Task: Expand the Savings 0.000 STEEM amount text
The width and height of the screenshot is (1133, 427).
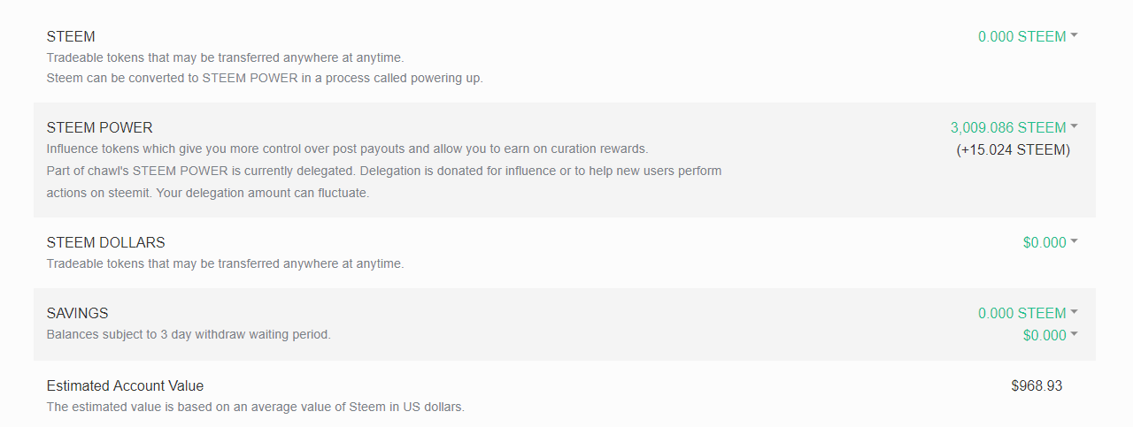Action: (x=1021, y=314)
